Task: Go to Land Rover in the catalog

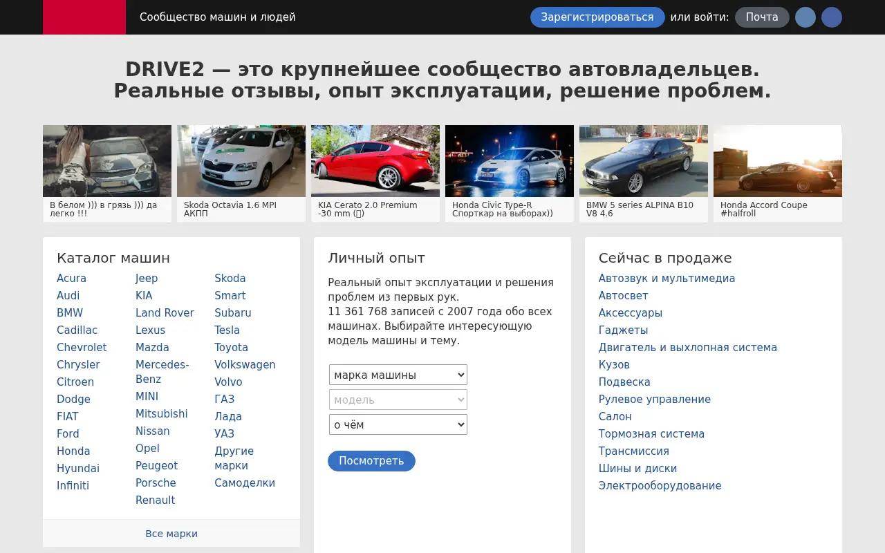Action: pyautogui.click(x=165, y=313)
